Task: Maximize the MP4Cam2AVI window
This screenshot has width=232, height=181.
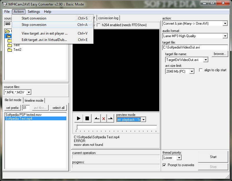Action: point(212,3)
